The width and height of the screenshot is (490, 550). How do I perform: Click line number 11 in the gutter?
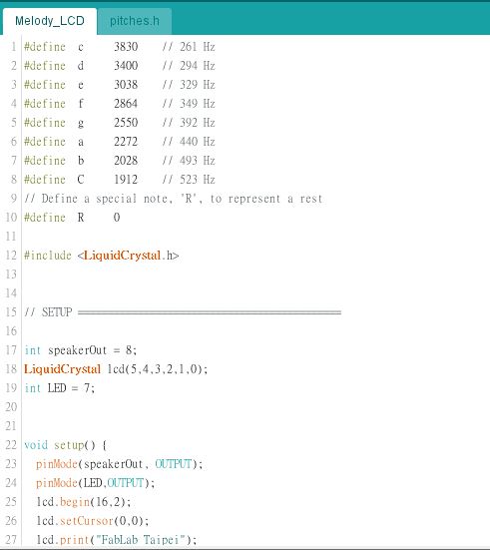[11, 237]
